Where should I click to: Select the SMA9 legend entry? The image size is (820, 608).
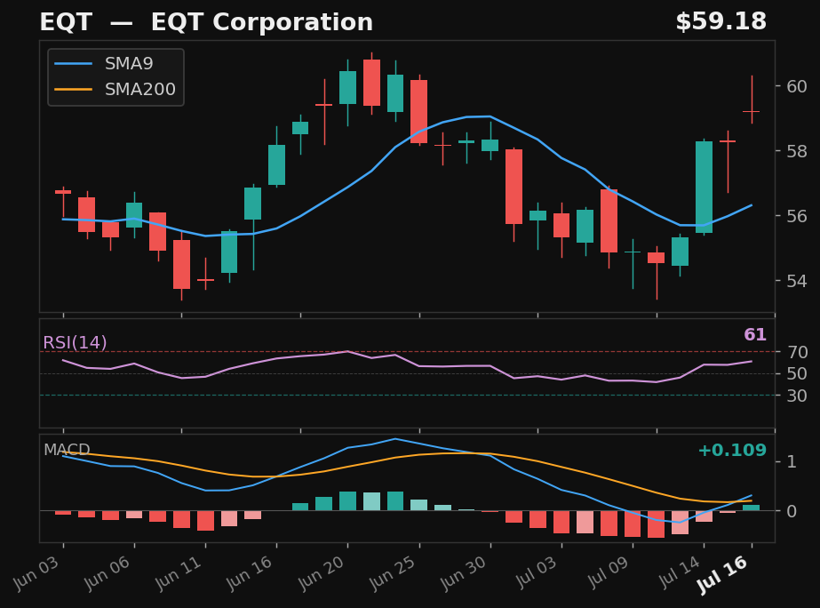(104, 64)
